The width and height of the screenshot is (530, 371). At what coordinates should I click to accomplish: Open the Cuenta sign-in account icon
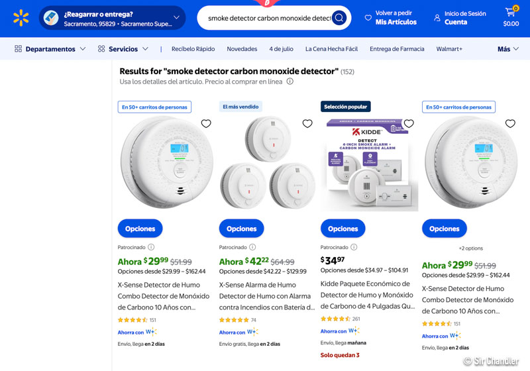pos(437,18)
